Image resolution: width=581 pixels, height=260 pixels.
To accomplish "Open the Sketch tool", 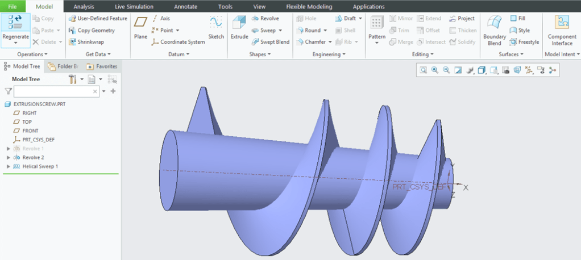I will coord(216,27).
